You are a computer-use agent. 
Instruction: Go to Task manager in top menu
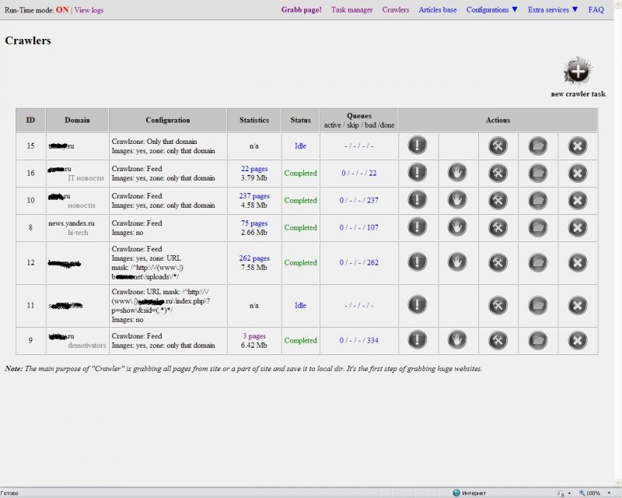(351, 10)
